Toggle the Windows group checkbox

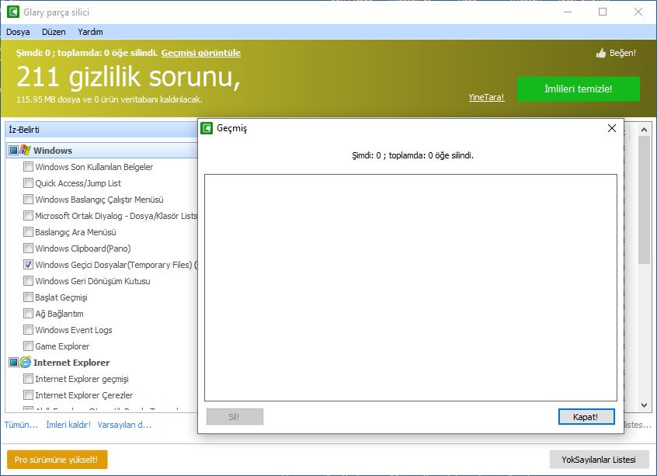click(x=14, y=150)
